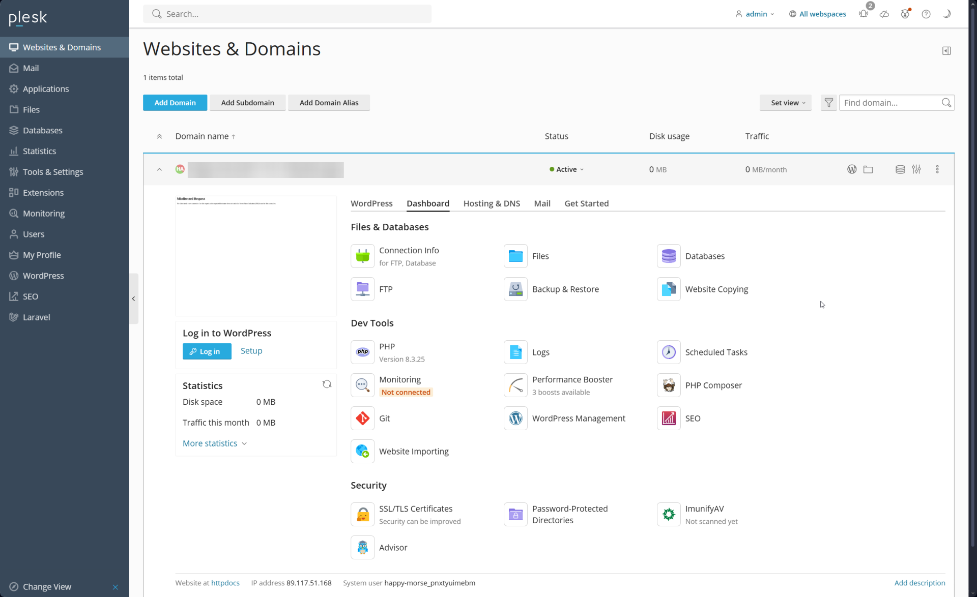Open Applications in sidebar
The width and height of the screenshot is (977, 597).
point(65,89)
